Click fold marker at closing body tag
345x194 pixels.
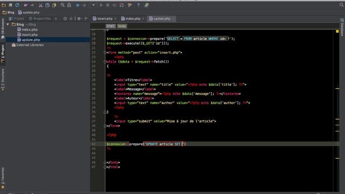tap(105, 163)
